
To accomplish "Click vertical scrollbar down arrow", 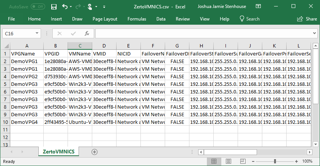I will (315, 144).
